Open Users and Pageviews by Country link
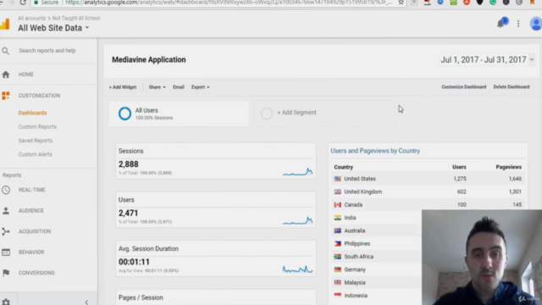This screenshot has height=305, width=542. [375, 151]
